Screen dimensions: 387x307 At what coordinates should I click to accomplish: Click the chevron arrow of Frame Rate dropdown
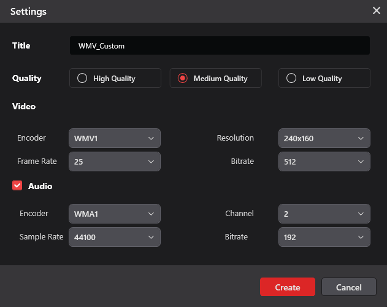(x=151, y=161)
